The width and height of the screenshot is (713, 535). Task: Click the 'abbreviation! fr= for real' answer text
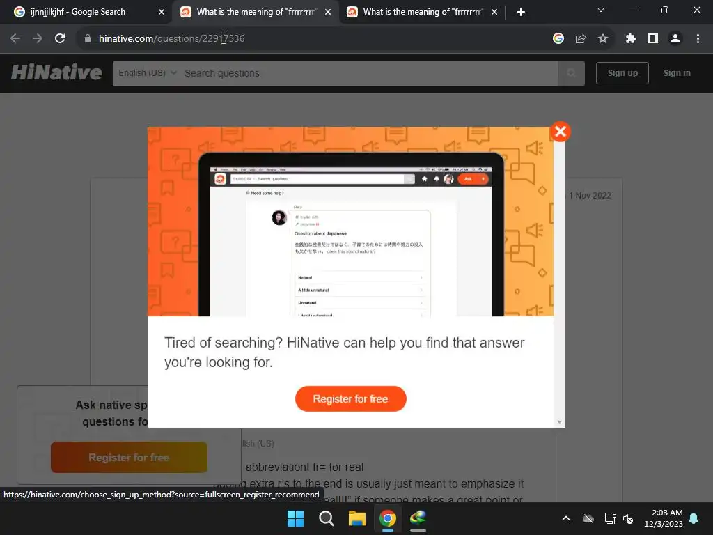[x=304, y=467]
